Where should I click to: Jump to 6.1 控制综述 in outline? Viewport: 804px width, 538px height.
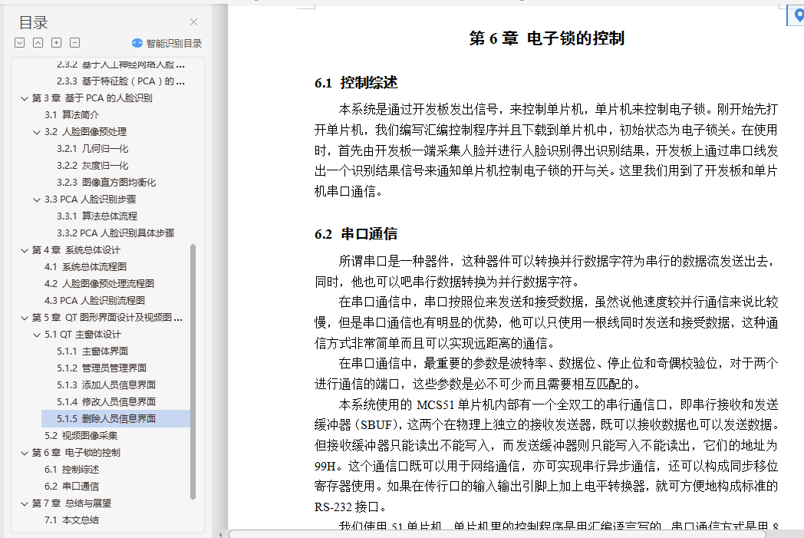pos(72,470)
